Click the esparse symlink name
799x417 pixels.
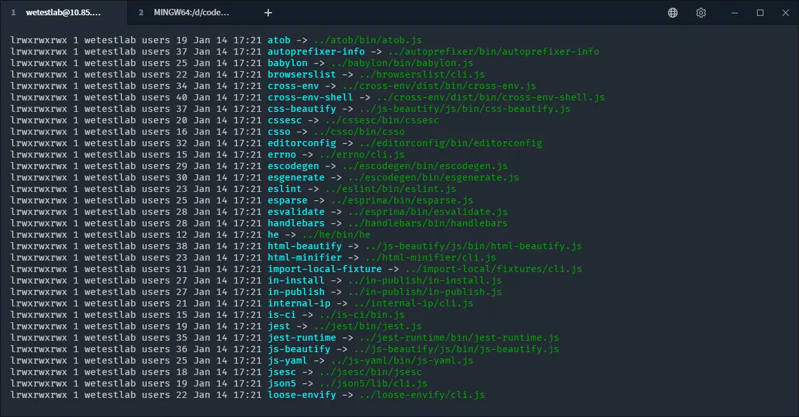click(287, 200)
